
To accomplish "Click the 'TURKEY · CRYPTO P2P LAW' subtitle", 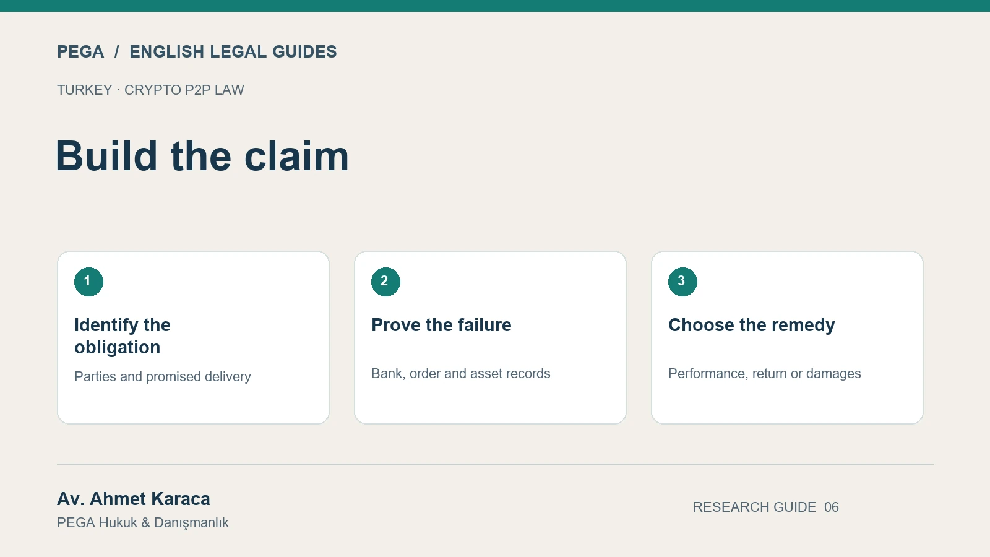I will point(150,90).
